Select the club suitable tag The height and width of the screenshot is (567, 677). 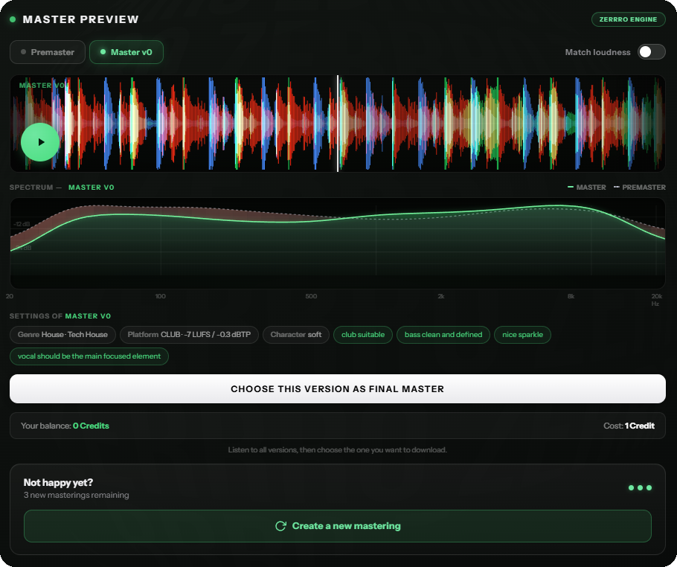(363, 335)
